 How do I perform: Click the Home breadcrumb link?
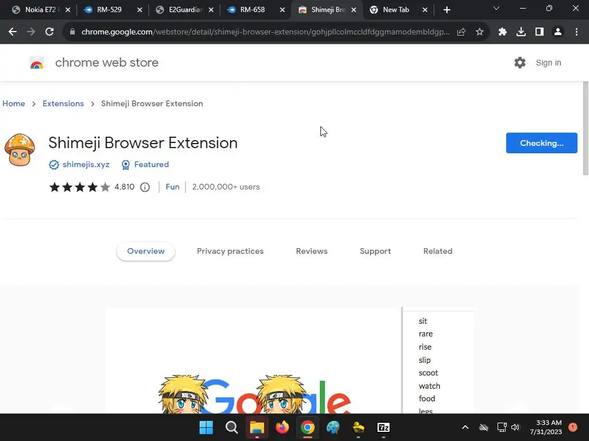point(14,103)
